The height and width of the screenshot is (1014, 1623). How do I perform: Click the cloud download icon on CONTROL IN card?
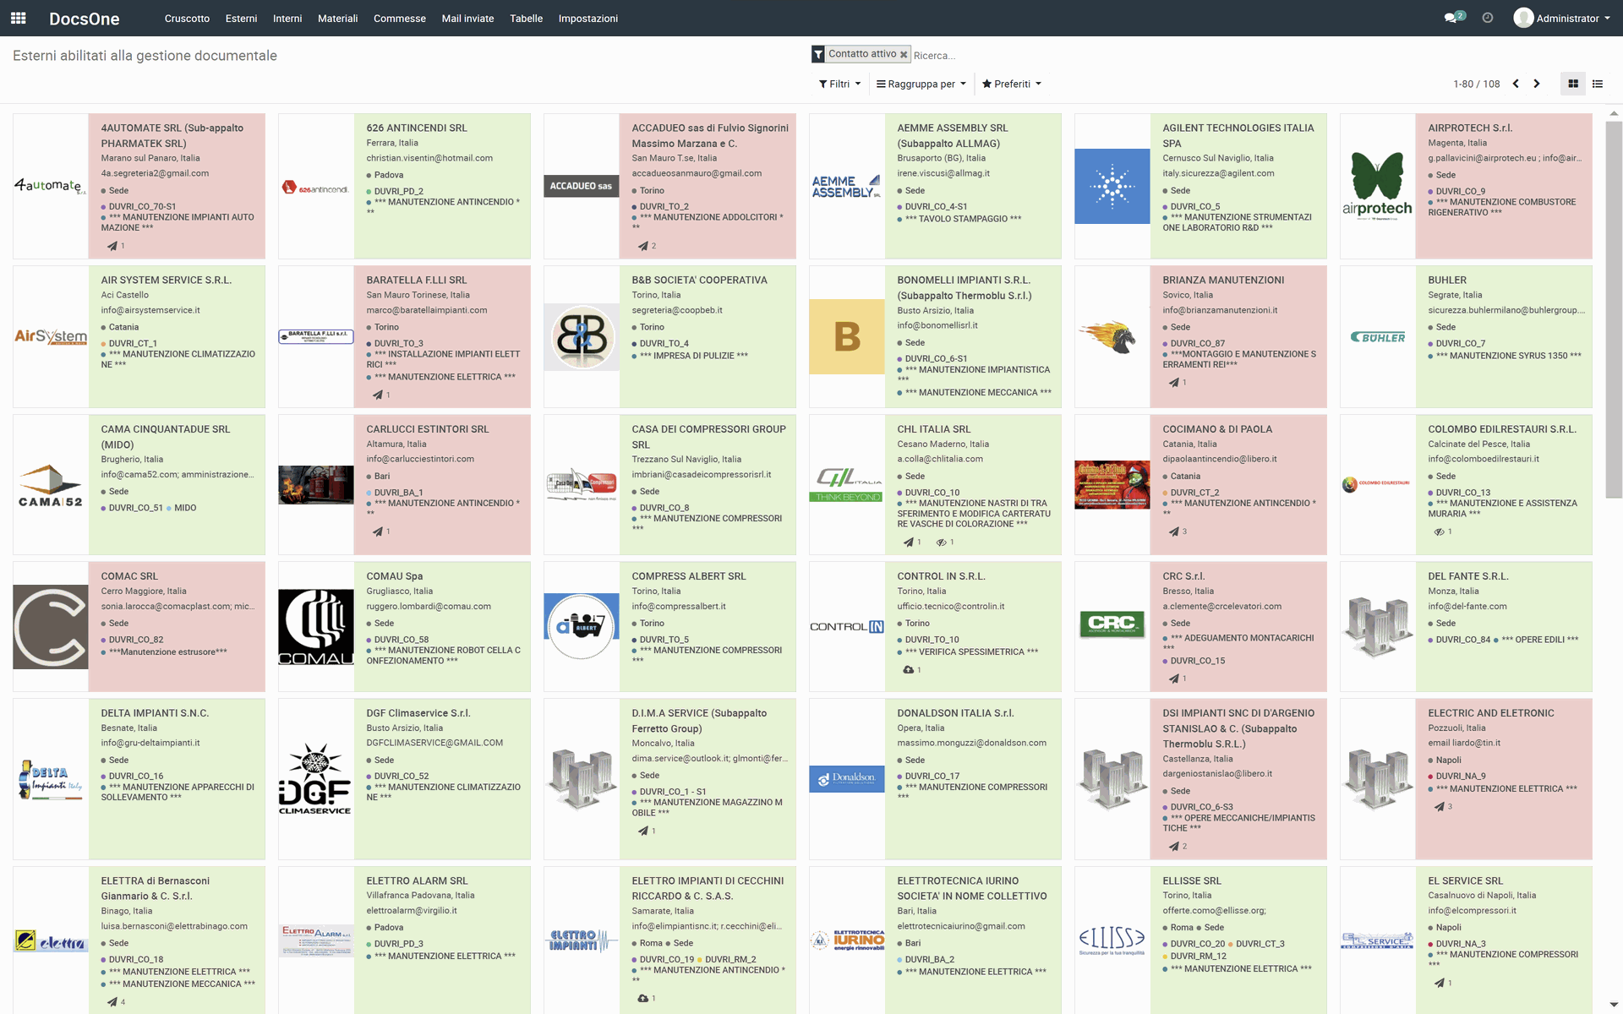(908, 669)
